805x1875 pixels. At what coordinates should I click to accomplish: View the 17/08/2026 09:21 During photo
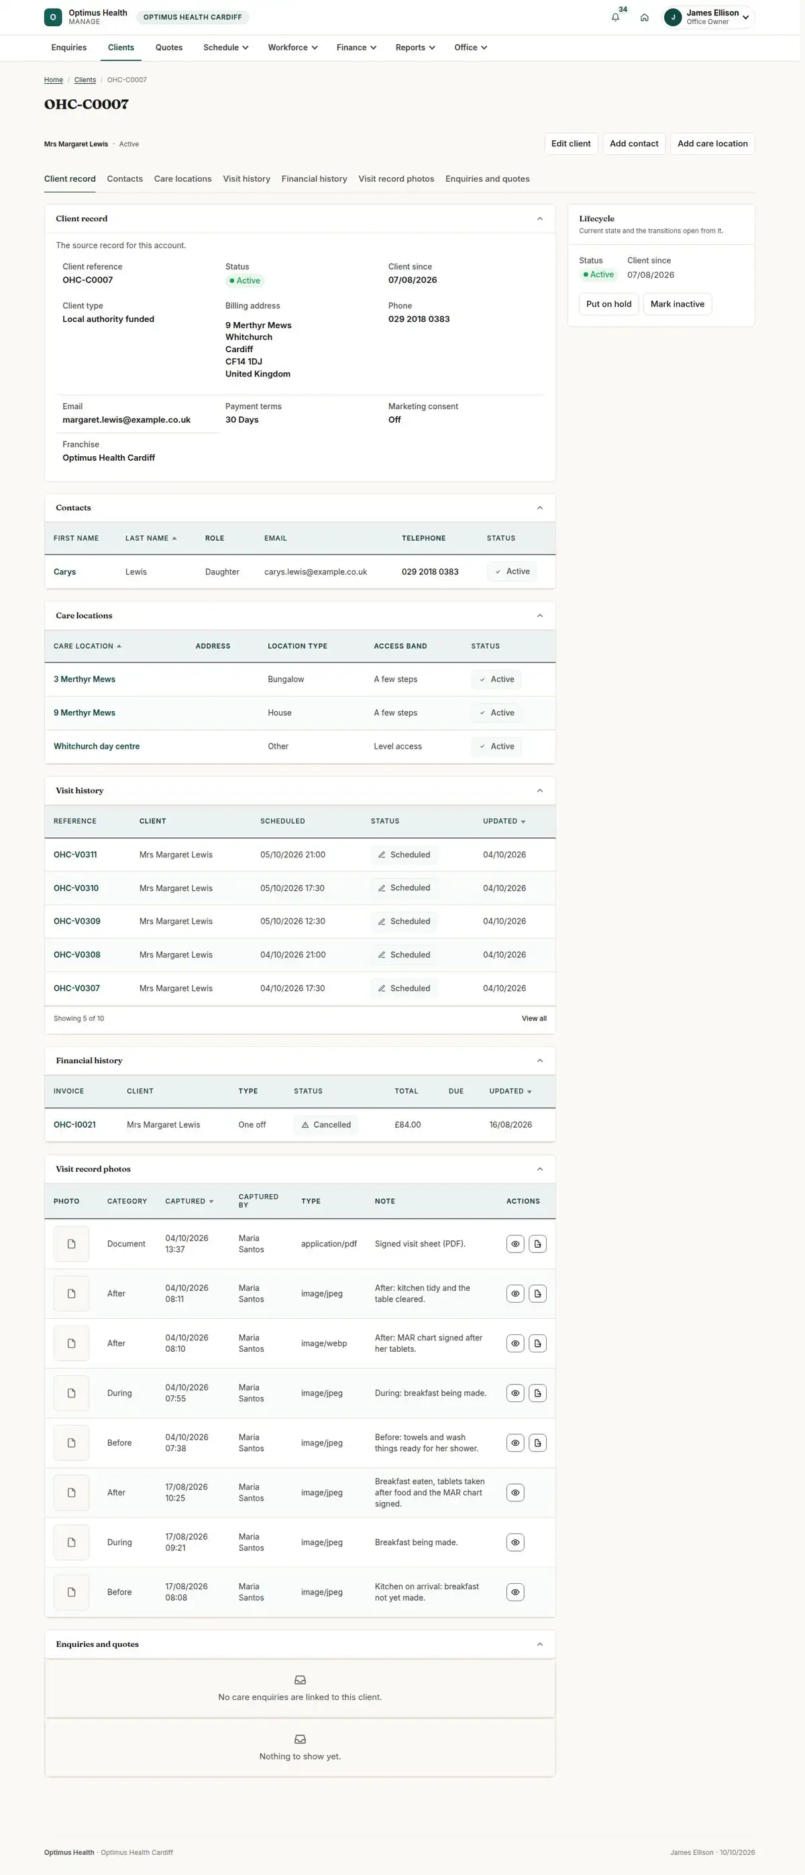(x=515, y=1542)
